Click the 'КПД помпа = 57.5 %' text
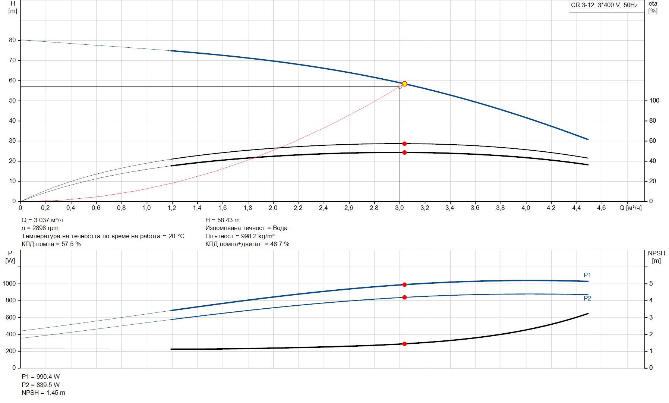Screen dimensions: 669x403 pos(51,244)
